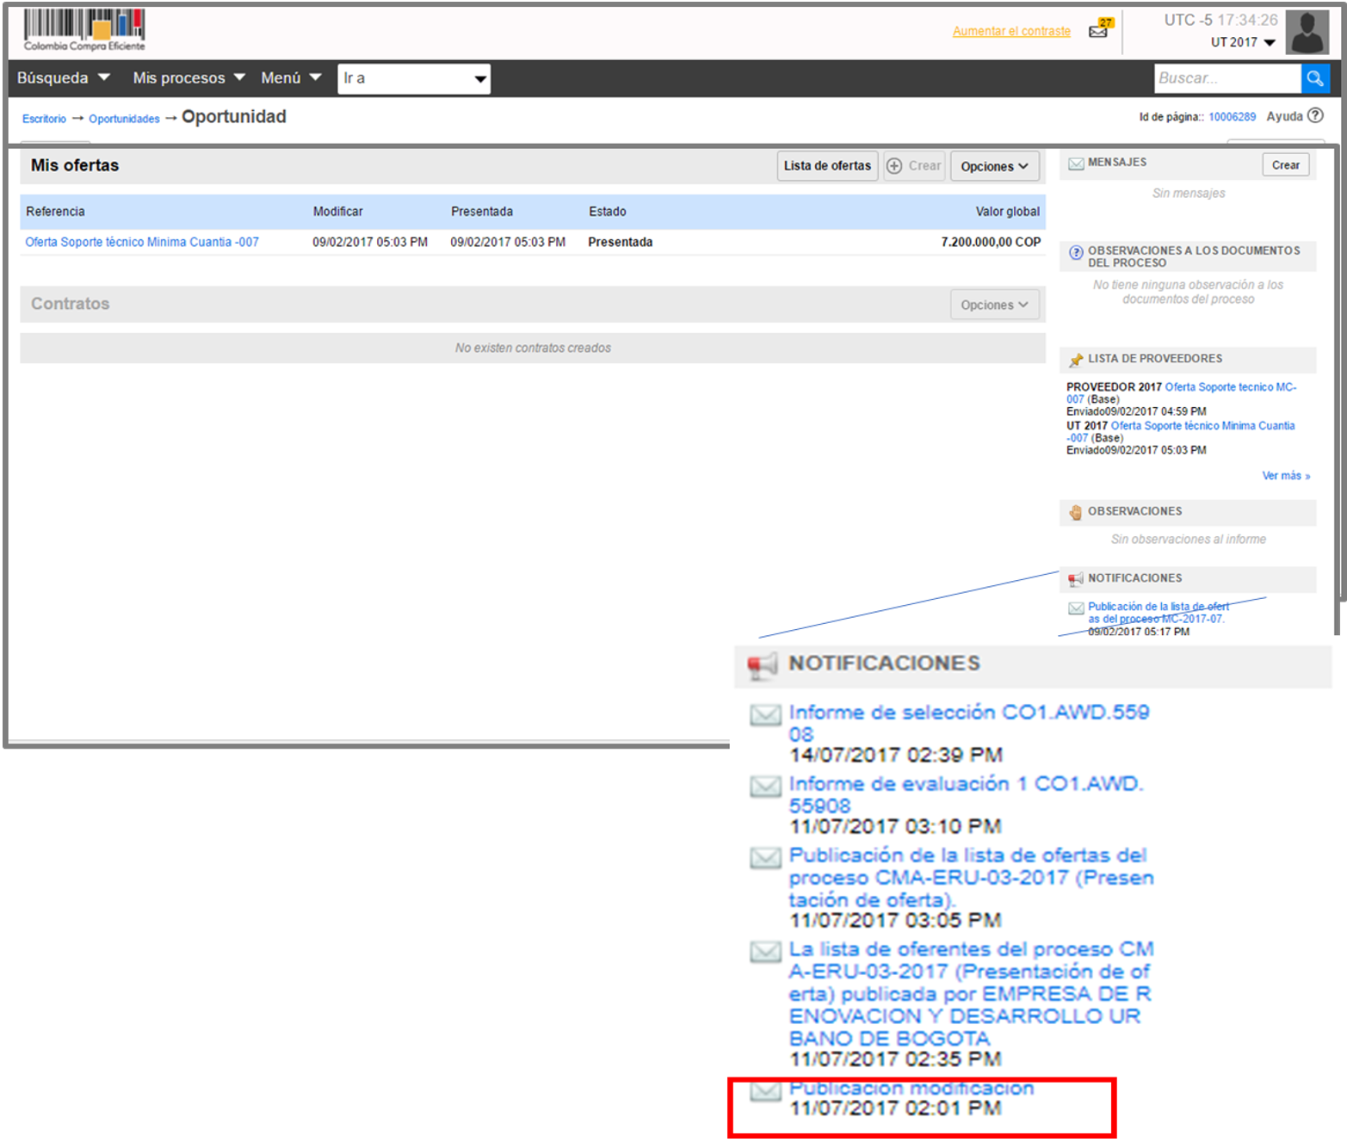Click the 'Ver más' link
This screenshot has width=1347, height=1142.
(x=1285, y=476)
